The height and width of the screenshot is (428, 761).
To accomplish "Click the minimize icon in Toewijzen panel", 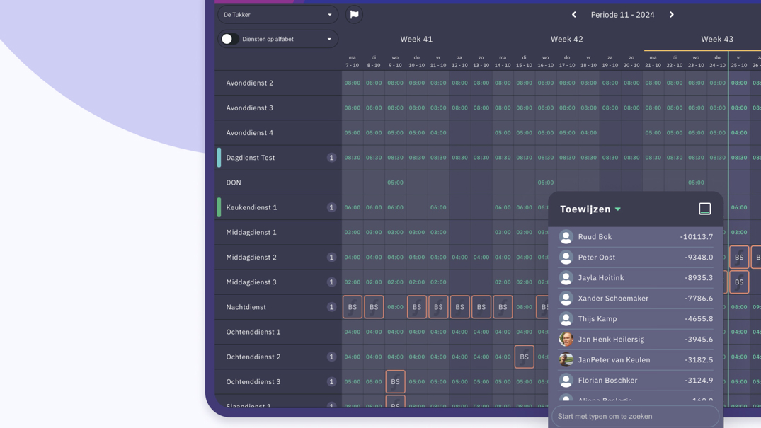I will click(x=704, y=209).
